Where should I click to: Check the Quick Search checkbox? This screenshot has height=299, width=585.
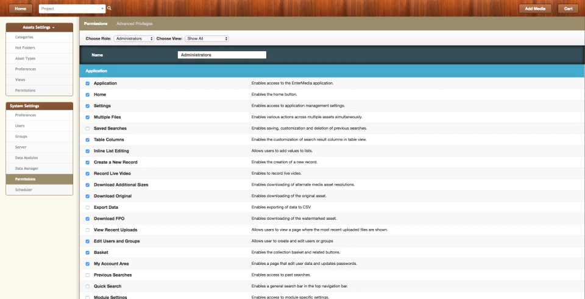(88, 286)
